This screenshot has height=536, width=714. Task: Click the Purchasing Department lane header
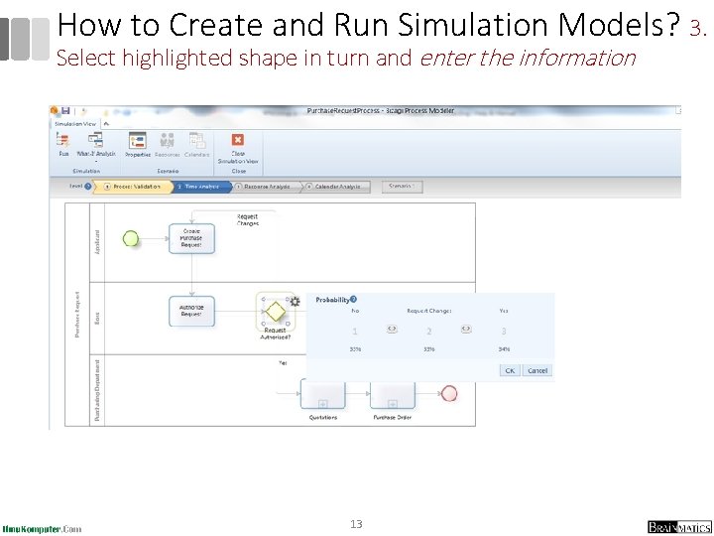tap(97, 390)
